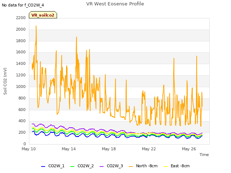Click the highest orange peak near 2050 mV
Viewport: 231px width, 173px height.
[36, 26]
